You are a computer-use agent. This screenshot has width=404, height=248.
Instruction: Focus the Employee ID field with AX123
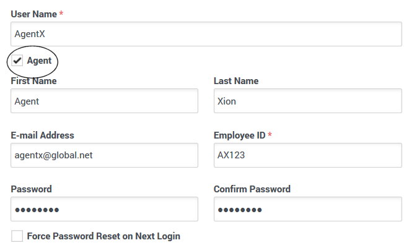coord(307,155)
